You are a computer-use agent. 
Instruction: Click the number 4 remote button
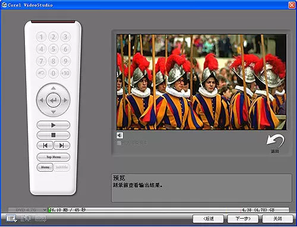[x=41, y=49]
